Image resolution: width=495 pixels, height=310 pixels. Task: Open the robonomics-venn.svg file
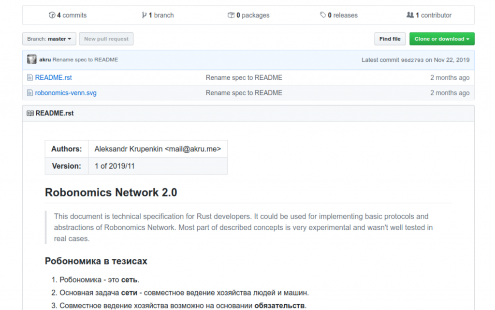(x=66, y=93)
